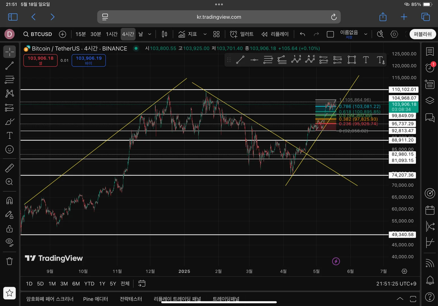Select the trend line drawing tool

(x=9, y=66)
